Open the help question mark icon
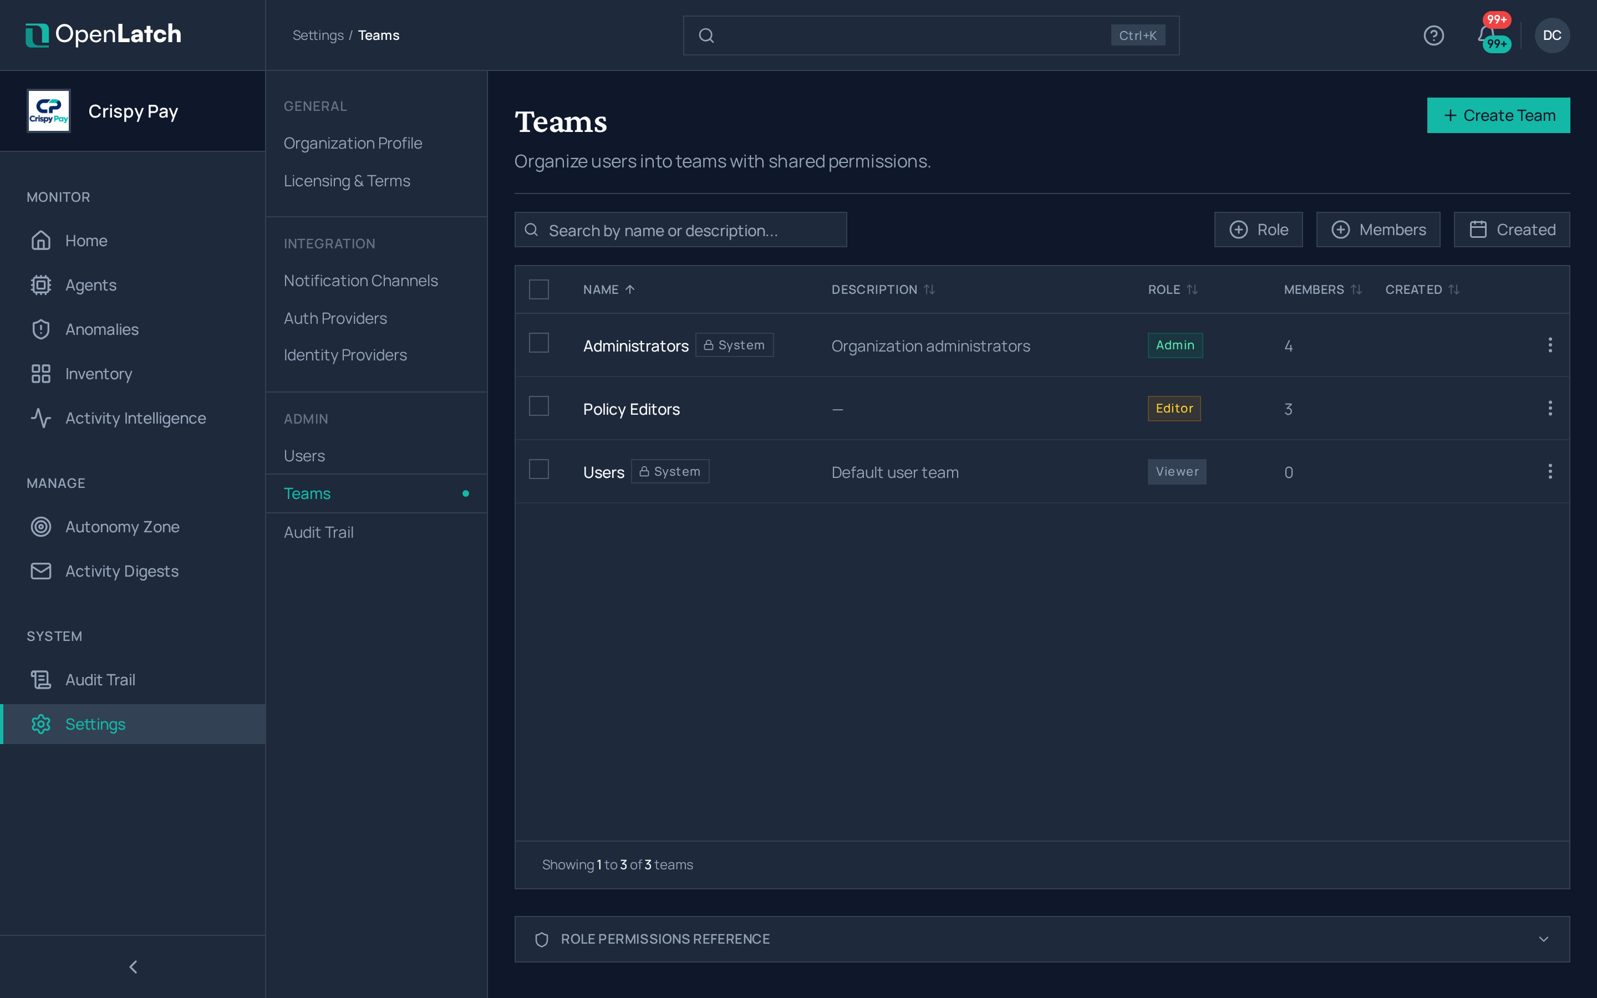 point(1433,35)
